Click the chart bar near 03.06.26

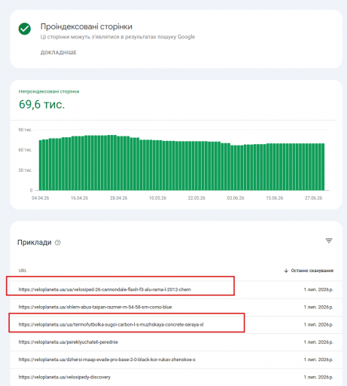pyautogui.click(x=236, y=167)
